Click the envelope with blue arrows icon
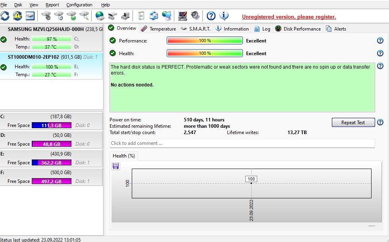 (x=154, y=16)
